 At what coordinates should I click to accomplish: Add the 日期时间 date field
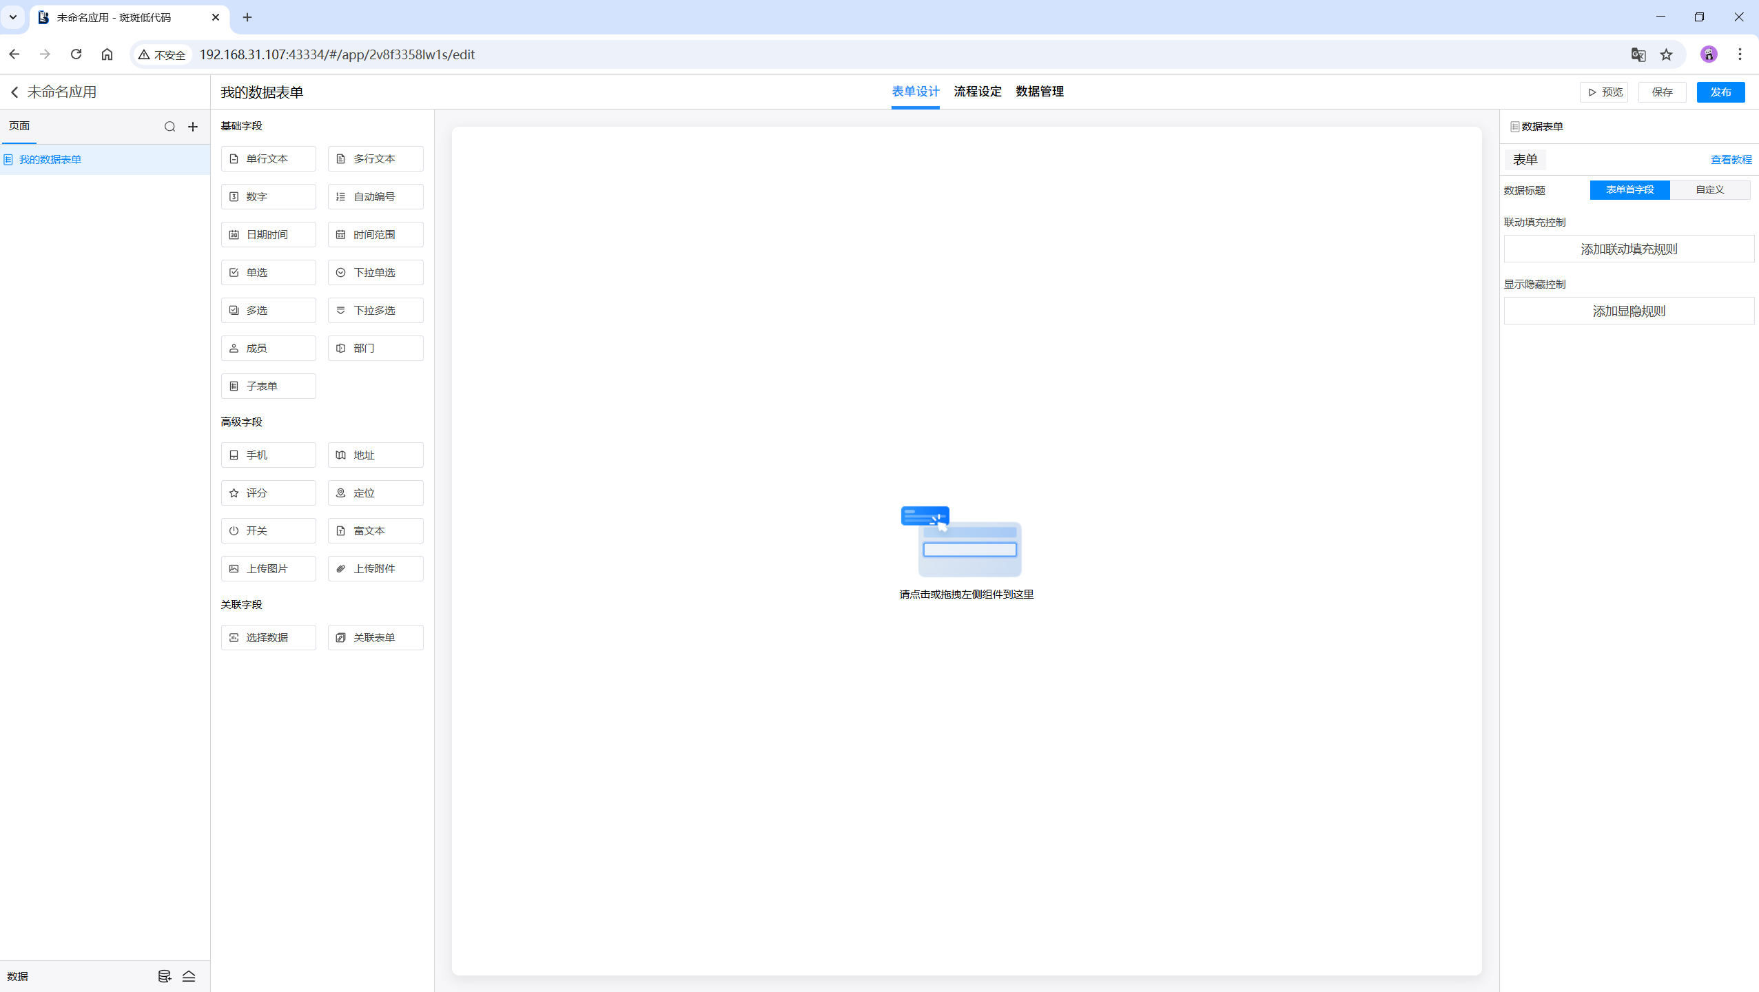pos(268,234)
